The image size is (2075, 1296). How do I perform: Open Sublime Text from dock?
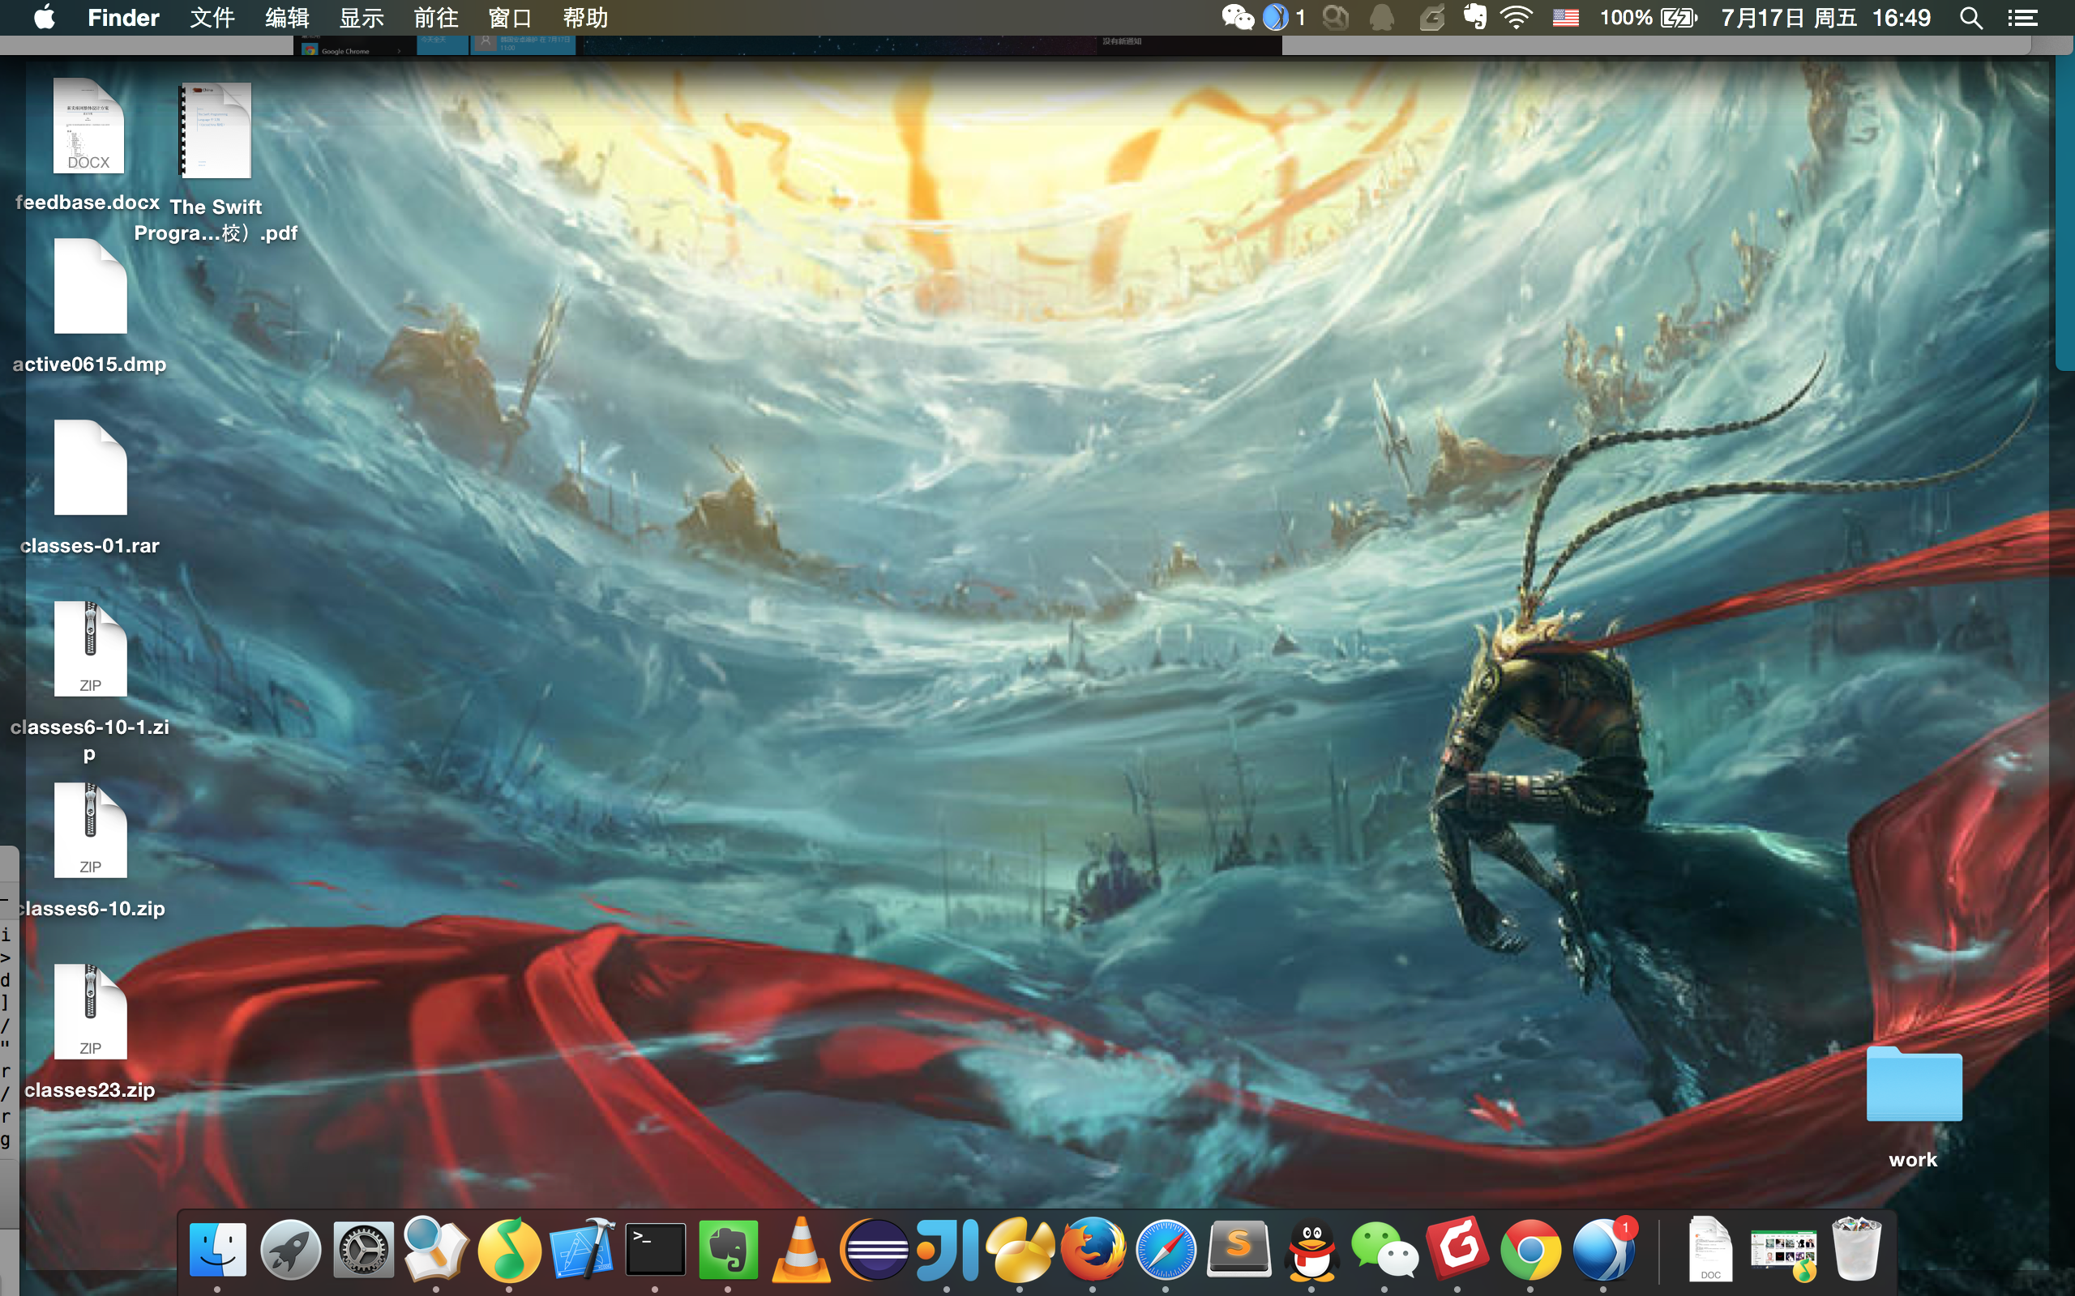point(1239,1250)
